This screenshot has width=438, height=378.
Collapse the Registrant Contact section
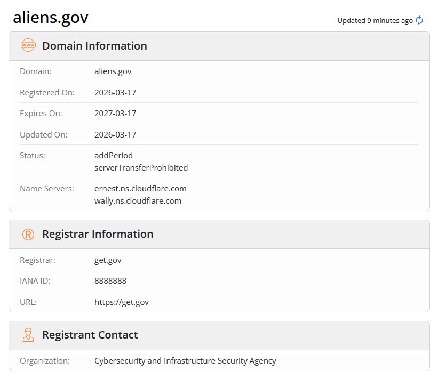click(90, 335)
